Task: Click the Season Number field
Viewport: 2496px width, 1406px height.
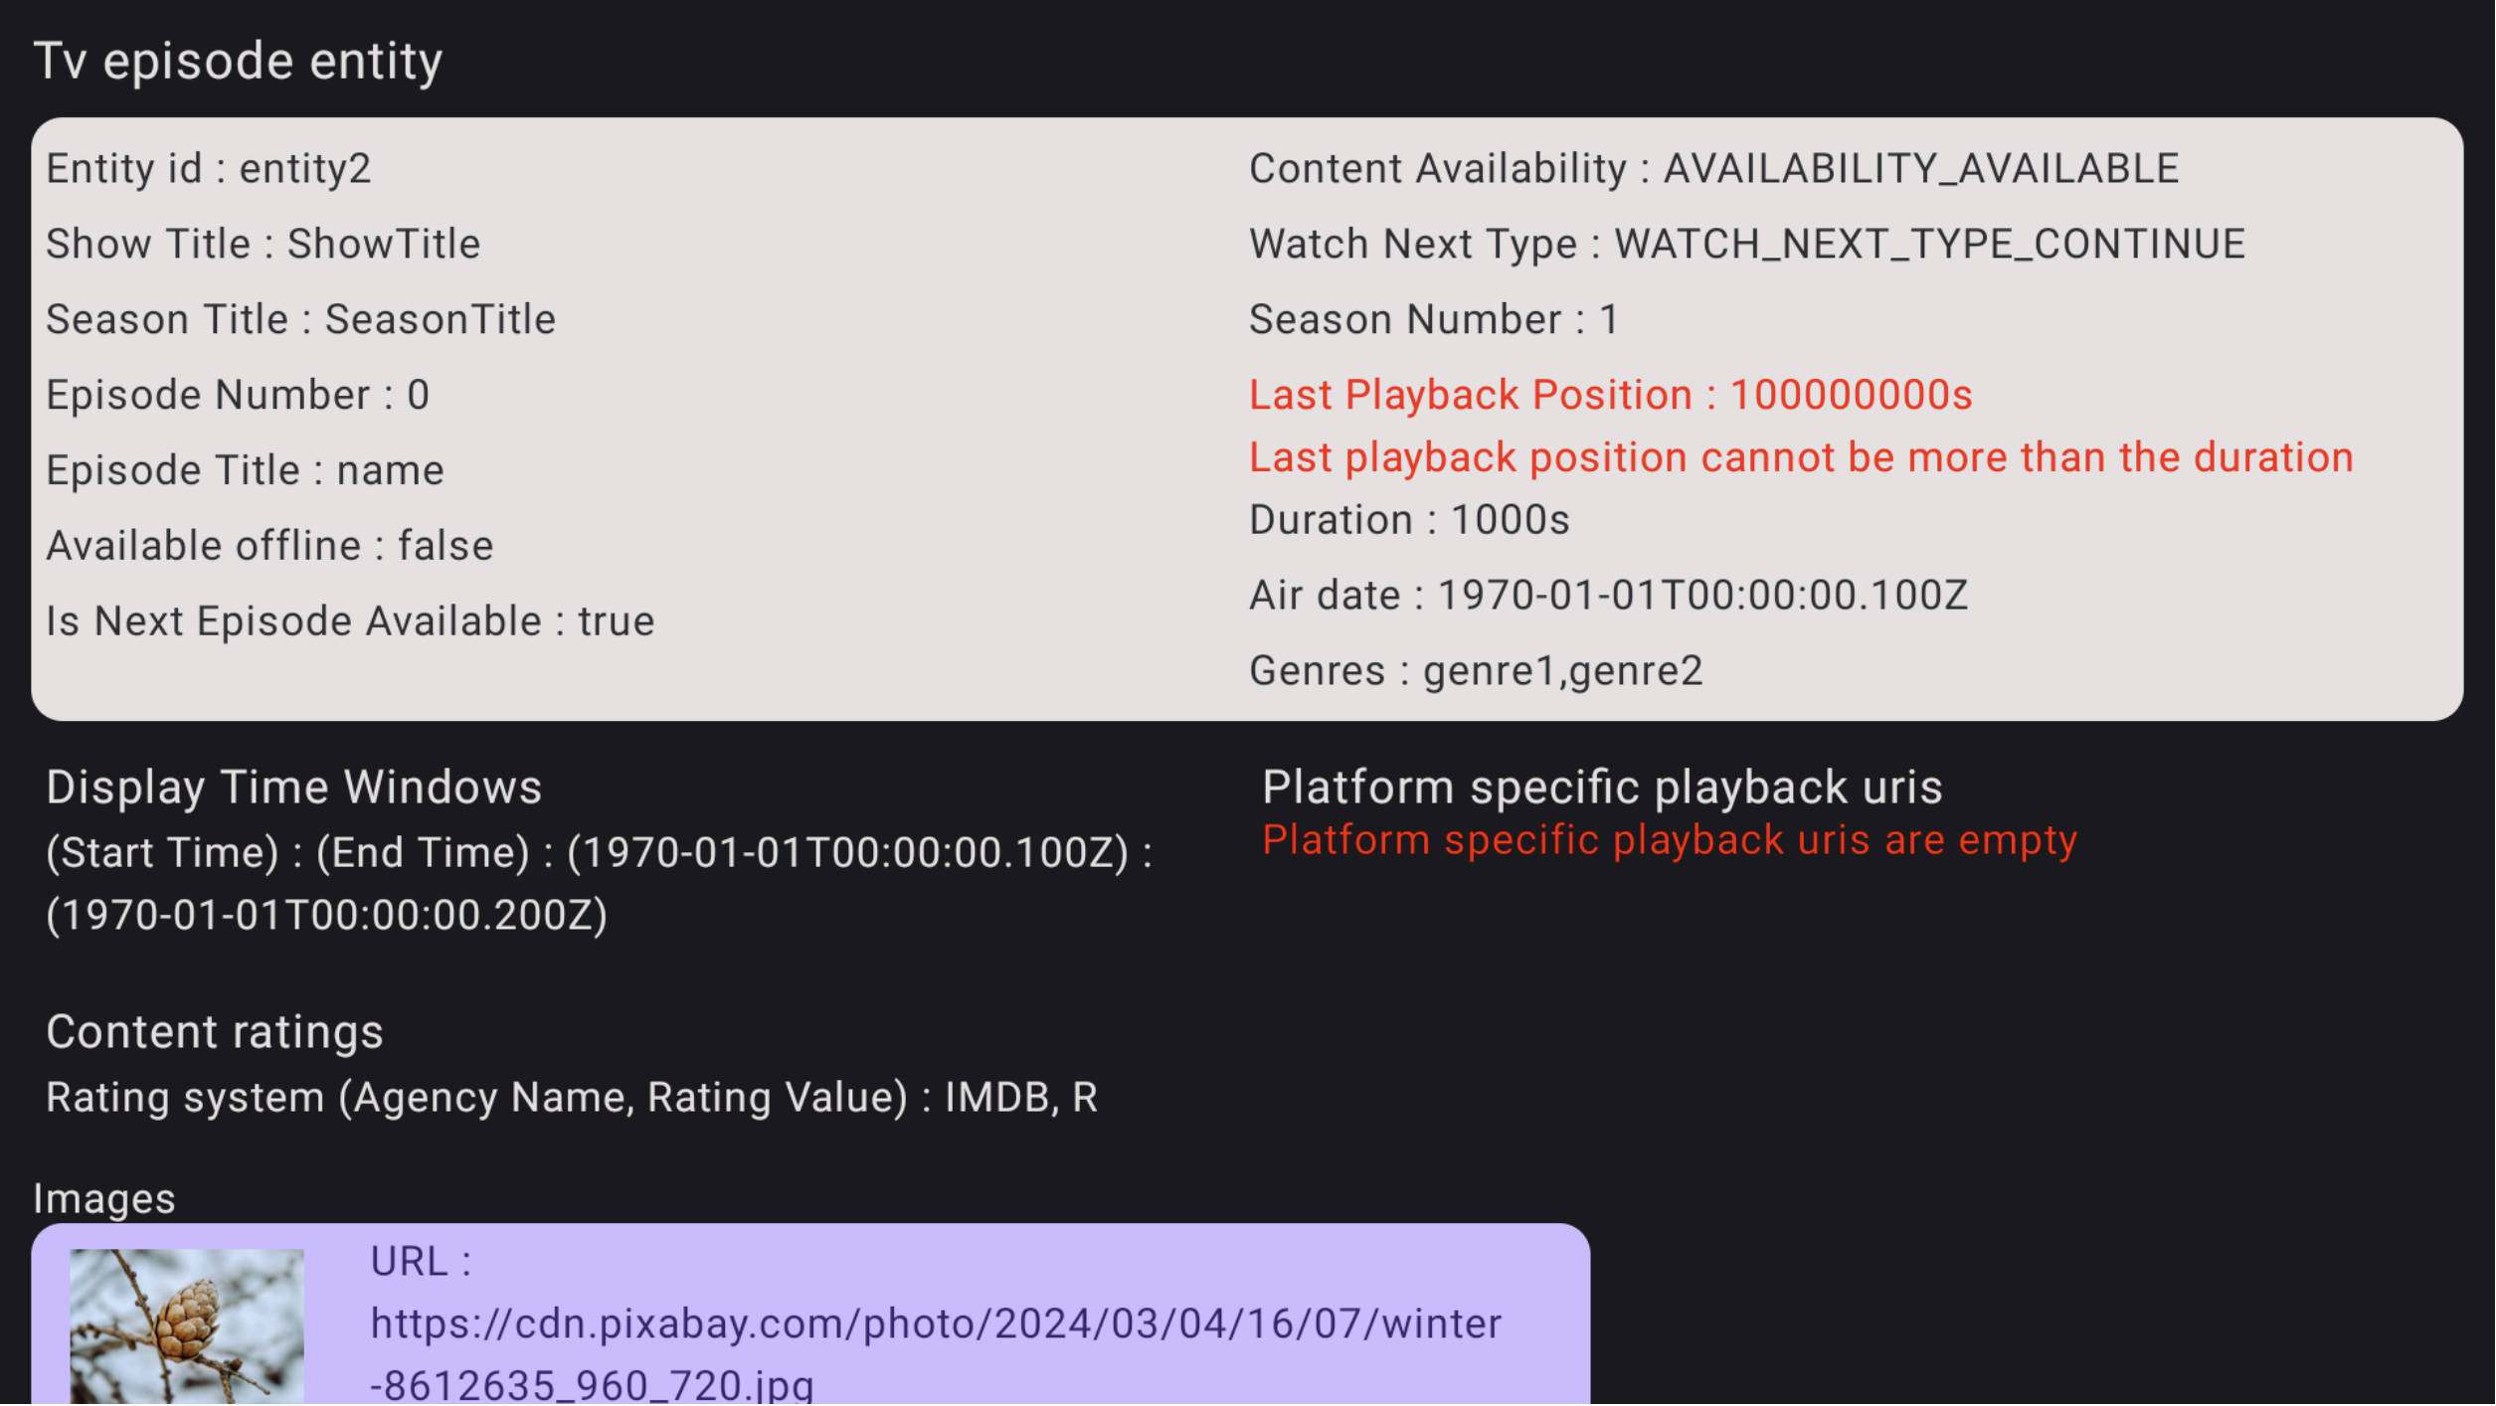Action: [1434, 320]
